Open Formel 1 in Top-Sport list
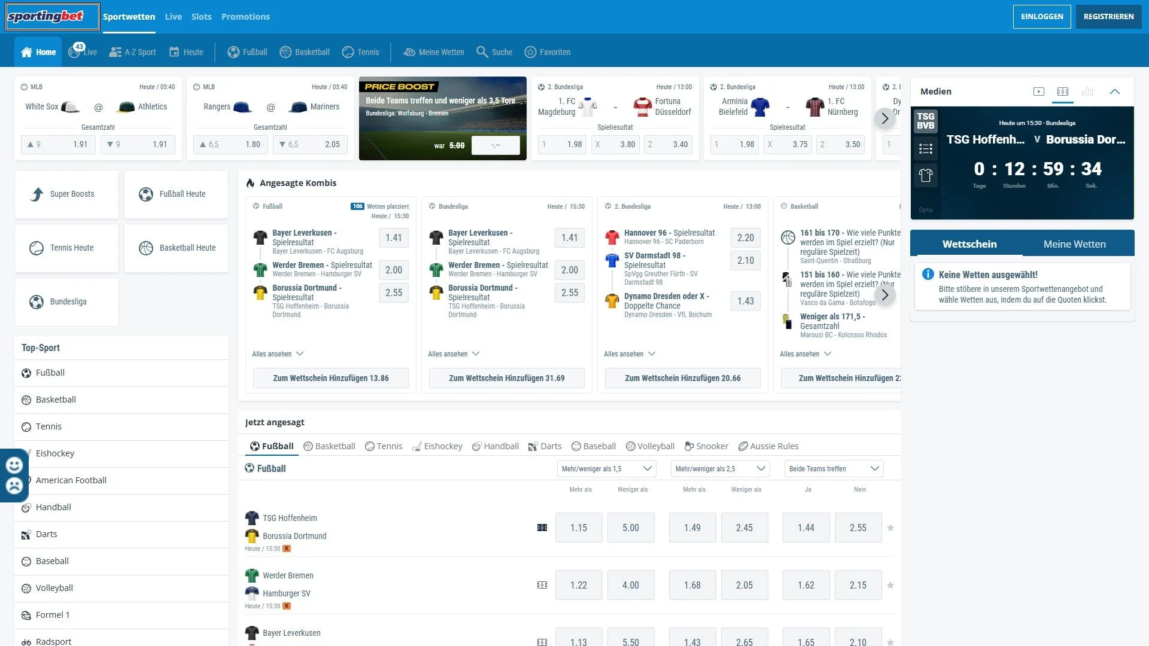The height and width of the screenshot is (646, 1149). click(x=121, y=615)
